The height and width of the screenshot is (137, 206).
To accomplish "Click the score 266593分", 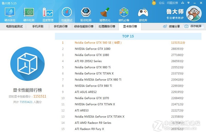I will pyautogui.click(x=177, y=61).
